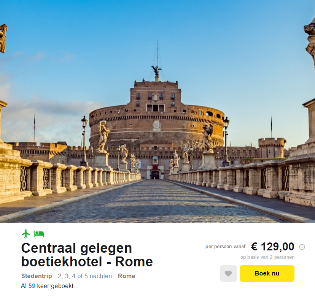Click the per persoon vanaf label
The image size is (315, 296).
tap(225, 247)
